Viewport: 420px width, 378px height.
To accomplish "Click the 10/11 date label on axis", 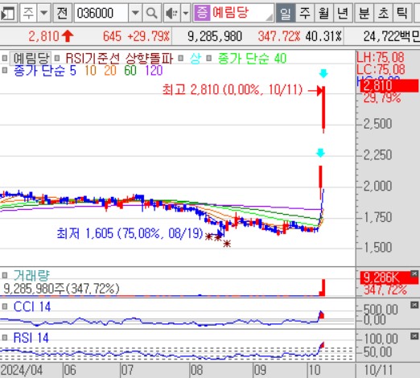I will tap(378, 370).
